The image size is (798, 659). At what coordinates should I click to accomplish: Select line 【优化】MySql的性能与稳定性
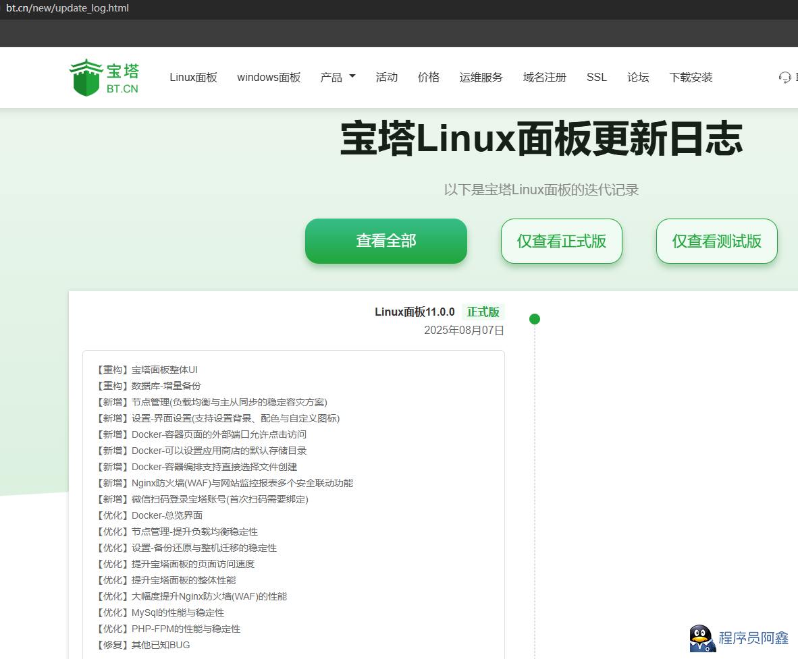click(160, 612)
